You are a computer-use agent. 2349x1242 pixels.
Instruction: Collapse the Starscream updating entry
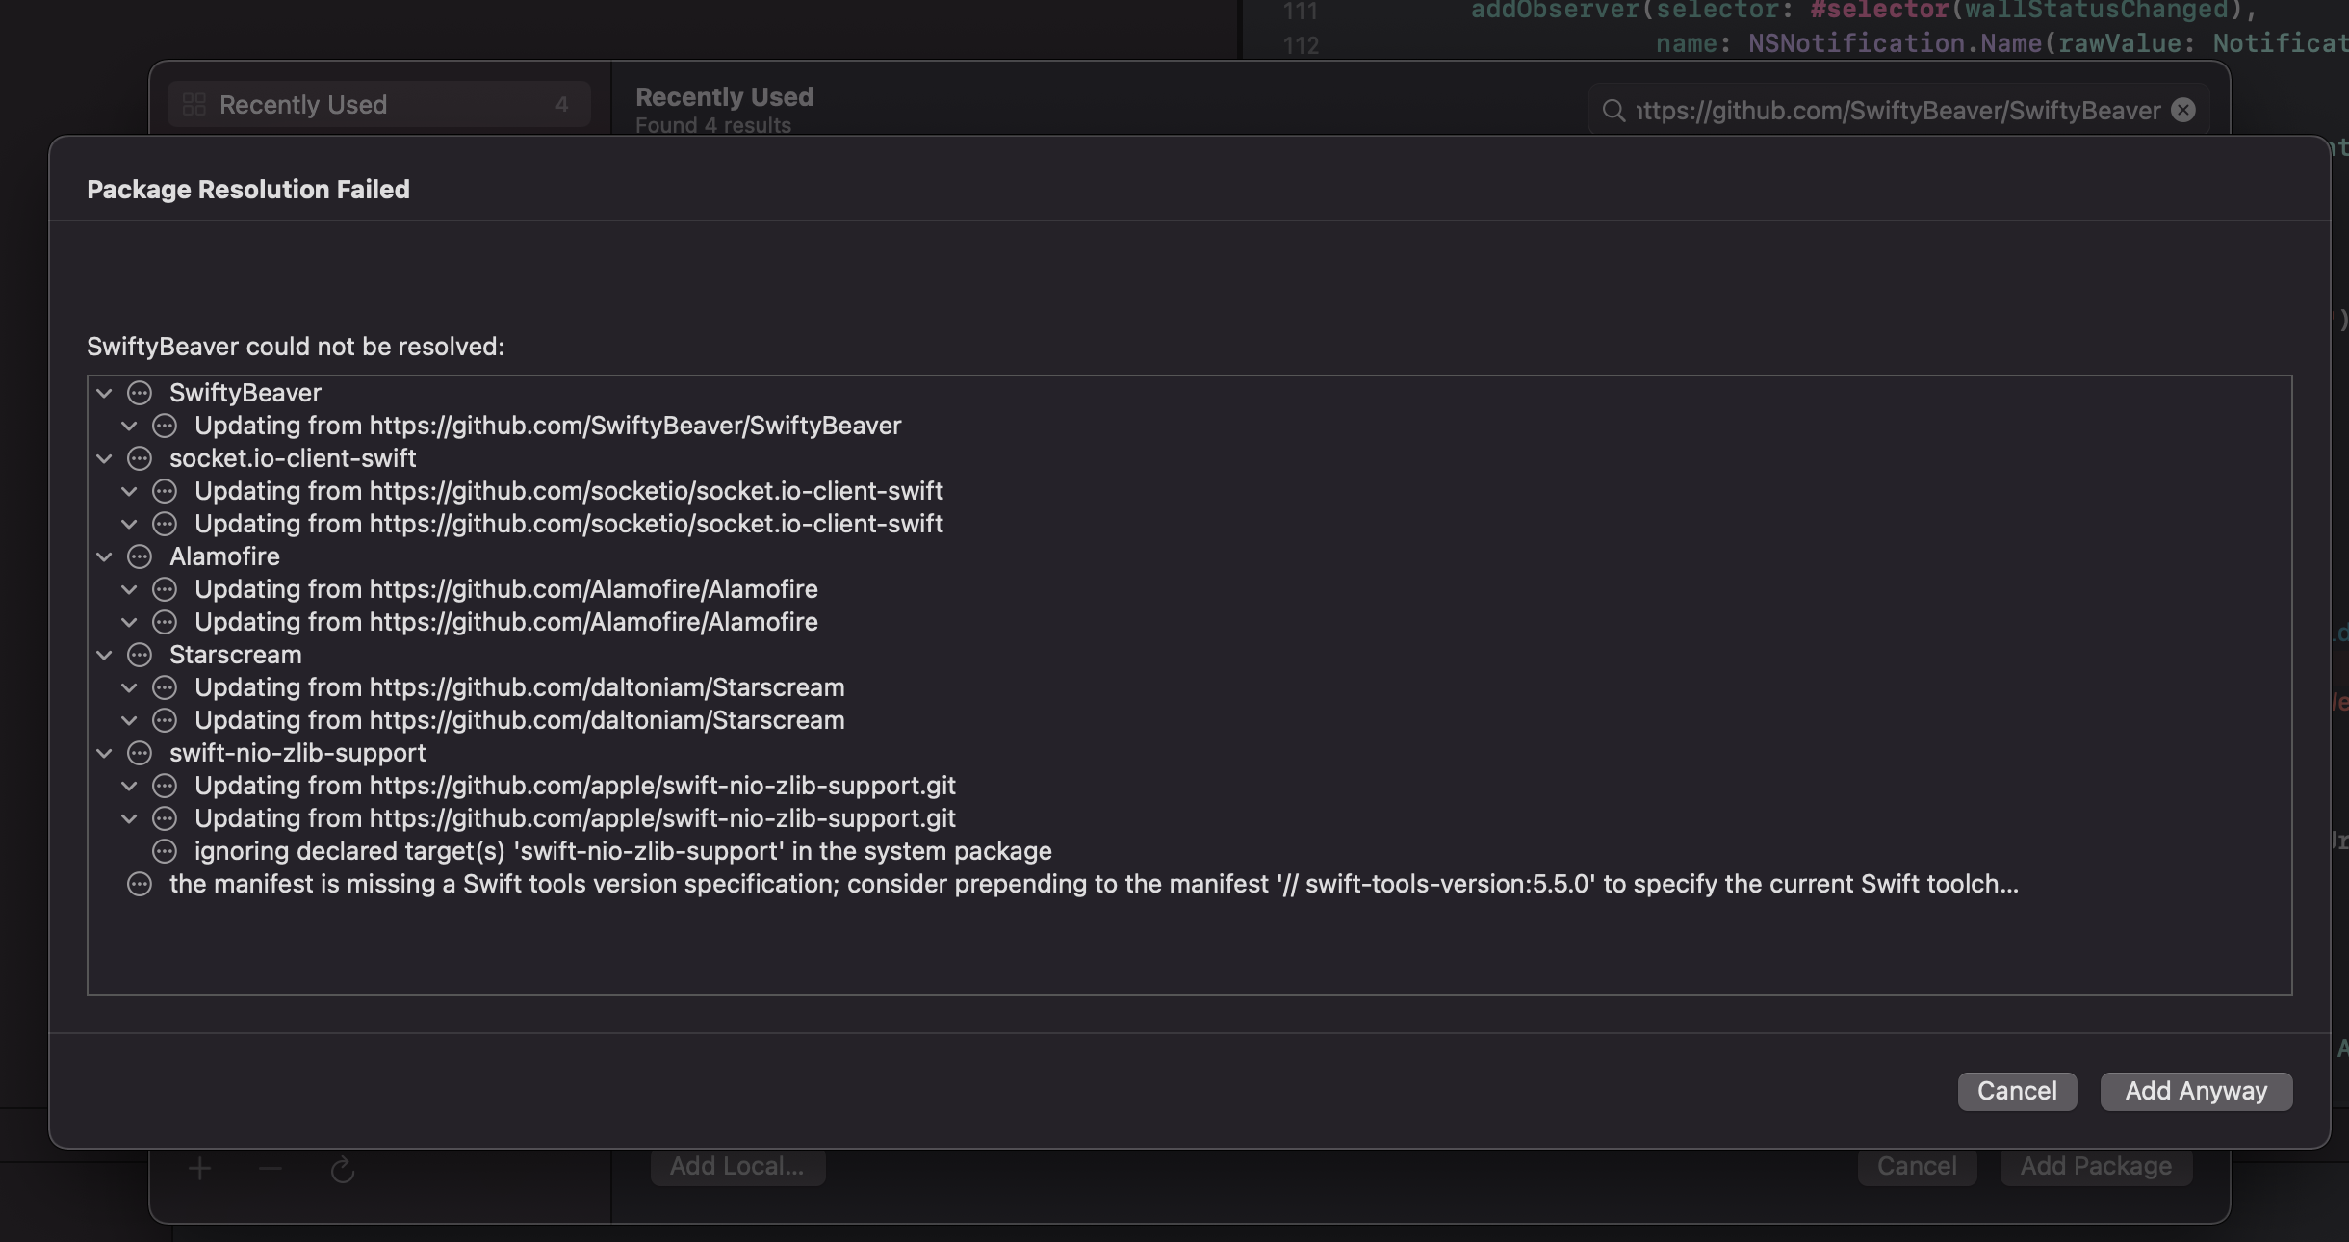click(131, 687)
